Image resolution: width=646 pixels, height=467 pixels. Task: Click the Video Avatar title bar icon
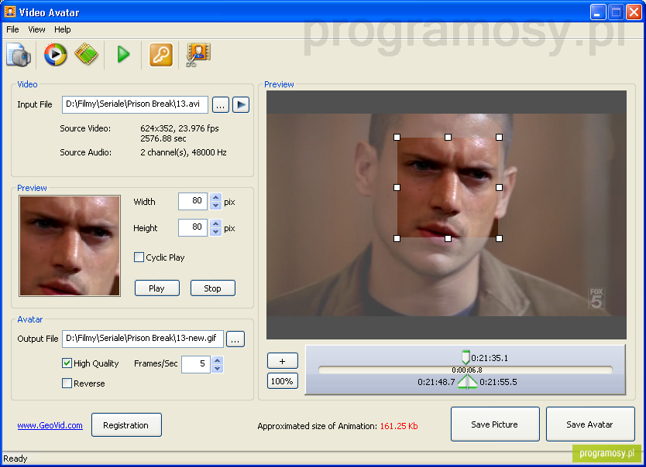pos(10,12)
